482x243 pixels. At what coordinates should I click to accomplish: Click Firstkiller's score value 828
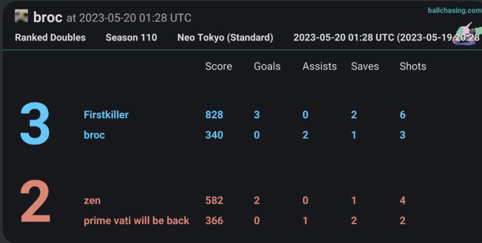click(214, 115)
